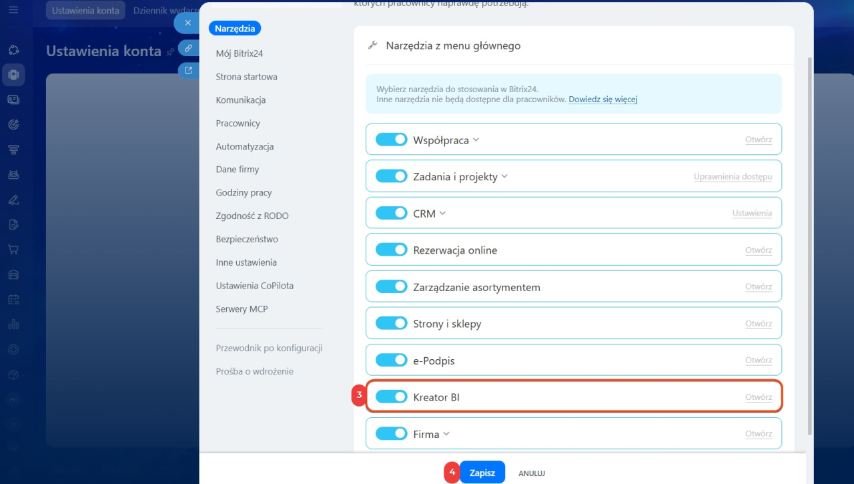Image resolution: width=854 pixels, height=484 pixels.
Task: Open Strona startowa settings section
Action: [246, 77]
